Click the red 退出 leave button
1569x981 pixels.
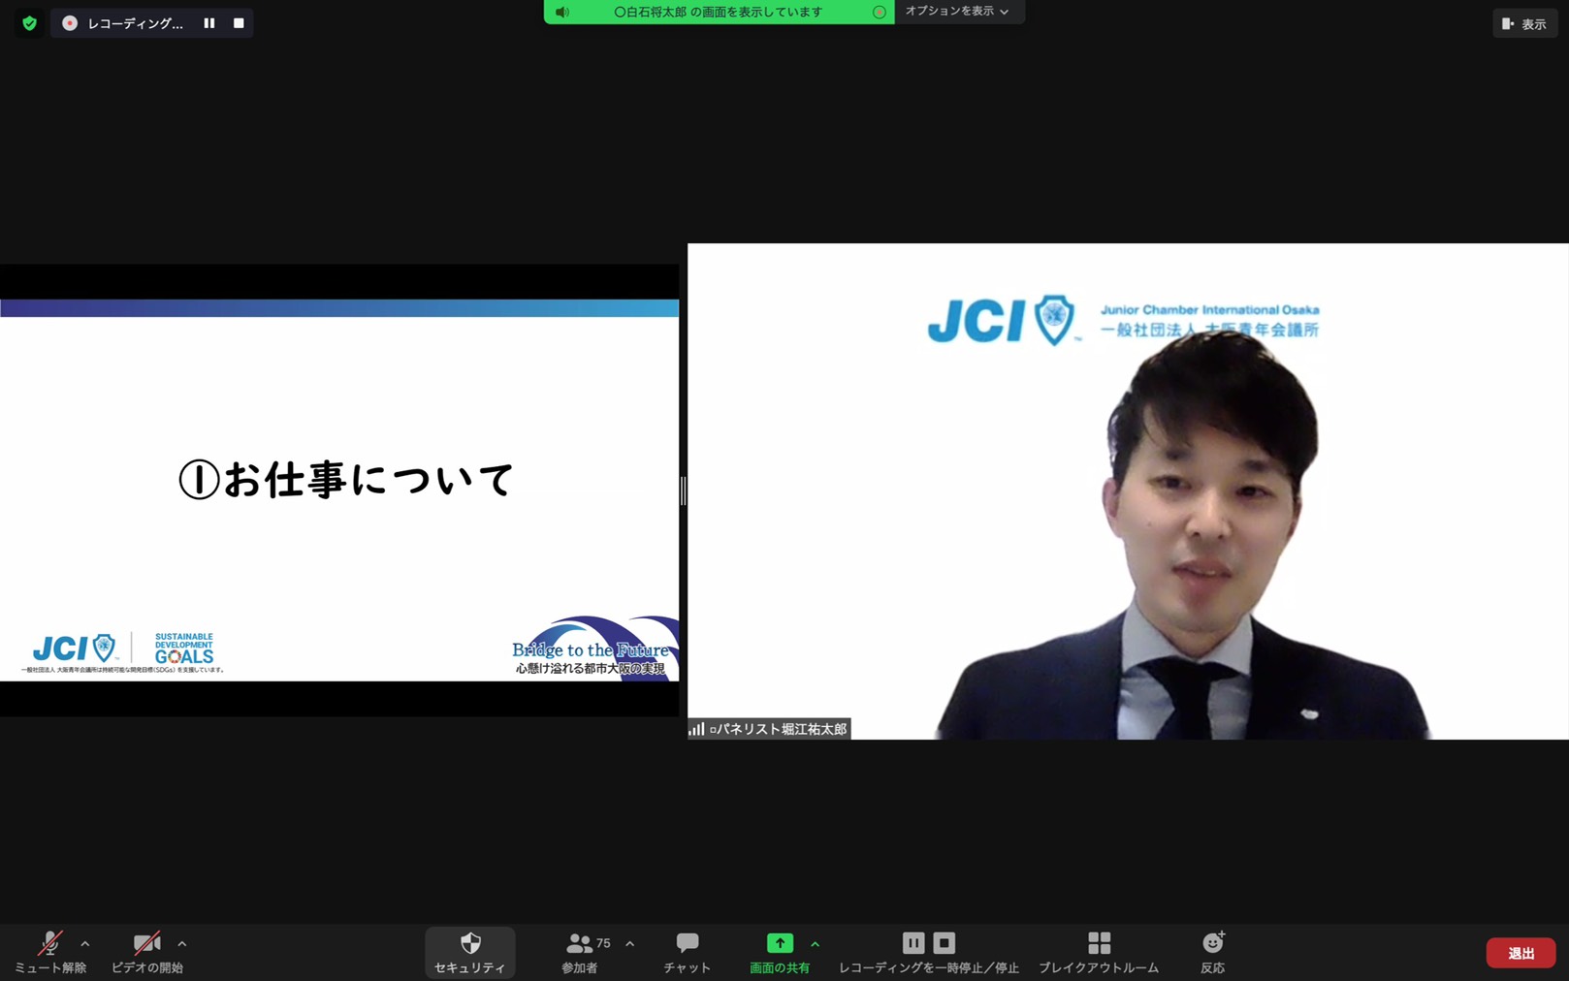pos(1520,953)
